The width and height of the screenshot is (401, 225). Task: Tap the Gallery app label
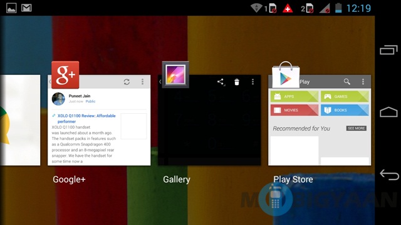(x=177, y=179)
